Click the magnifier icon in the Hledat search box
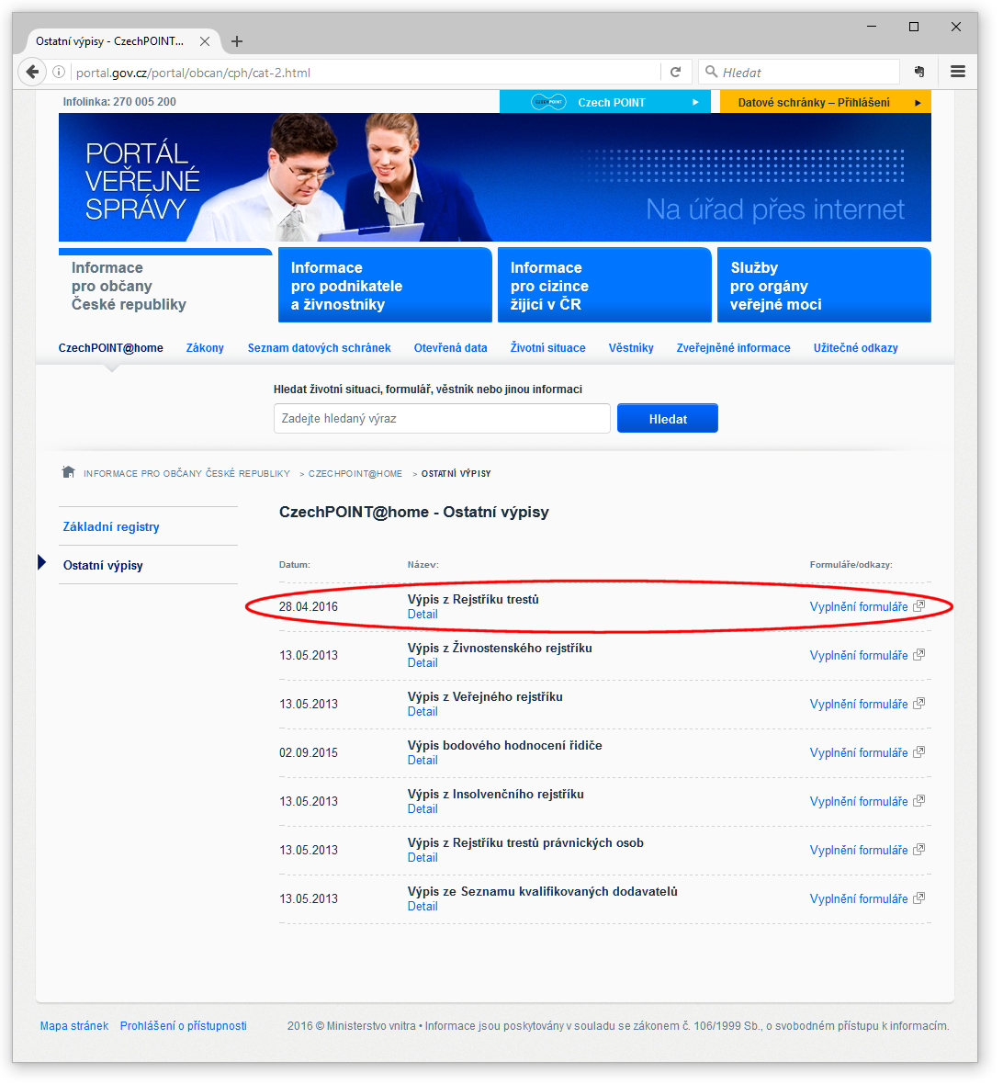The image size is (1003, 1084). point(711,72)
